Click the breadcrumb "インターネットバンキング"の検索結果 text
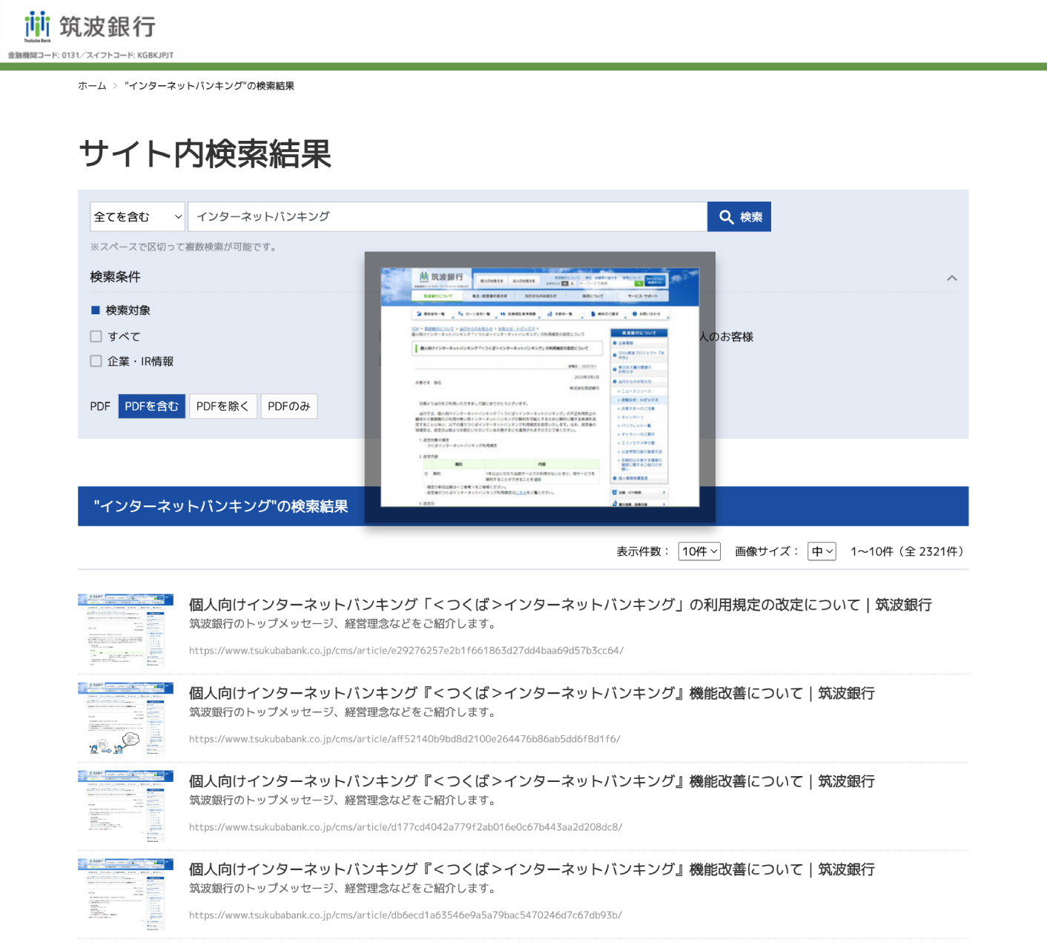The height and width of the screenshot is (945, 1047). click(x=209, y=86)
